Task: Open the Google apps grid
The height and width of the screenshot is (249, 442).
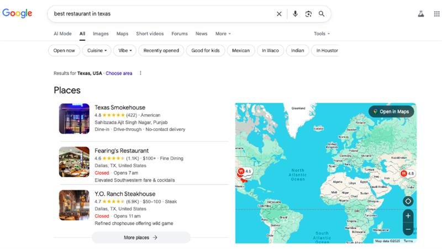Action: tap(436, 14)
